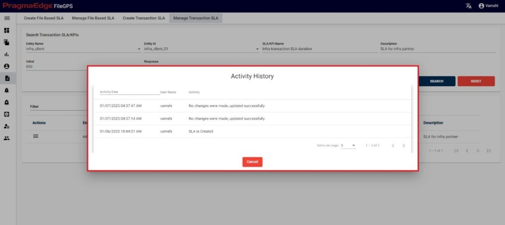505x225 pixels.
Task: Click the '1 – 3 of 3' pagination label
Action: coord(372,146)
